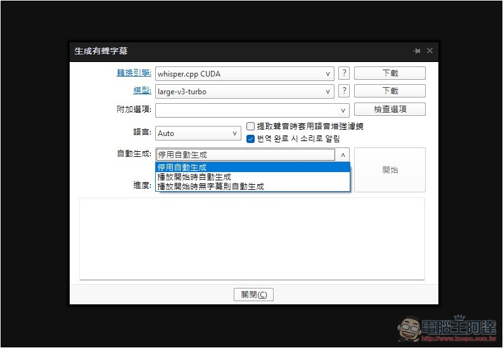Image resolution: width=503 pixels, height=348 pixels.
Task: Click the 關閉(C) button
Action: [253, 294]
